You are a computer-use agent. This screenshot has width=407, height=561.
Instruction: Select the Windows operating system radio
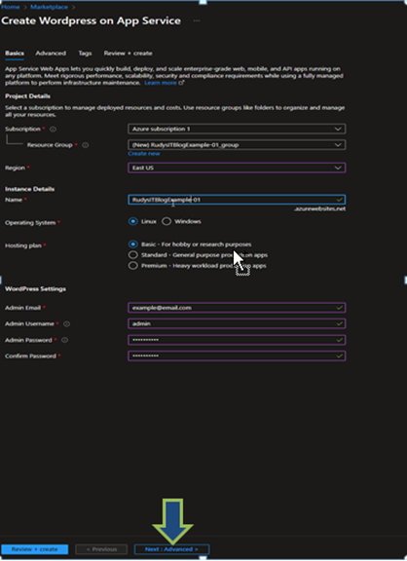tap(166, 221)
